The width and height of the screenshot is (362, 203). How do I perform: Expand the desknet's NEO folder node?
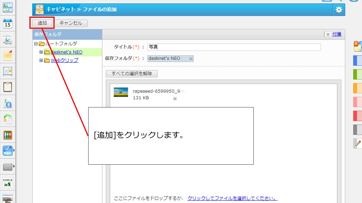coord(41,52)
